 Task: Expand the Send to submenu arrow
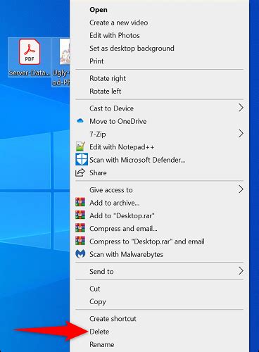[241, 271]
